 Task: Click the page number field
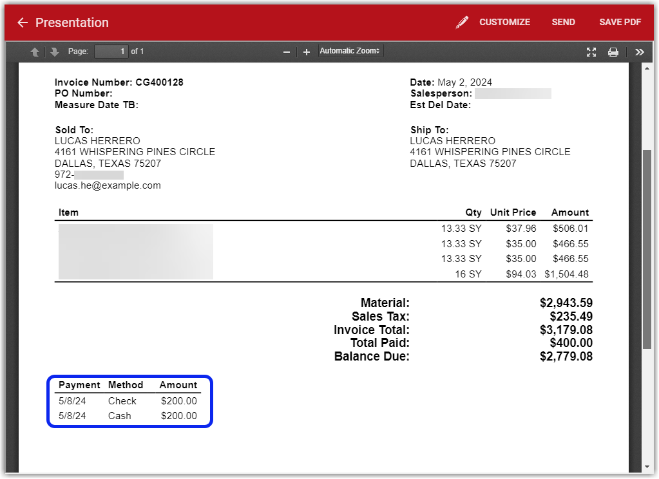click(111, 52)
